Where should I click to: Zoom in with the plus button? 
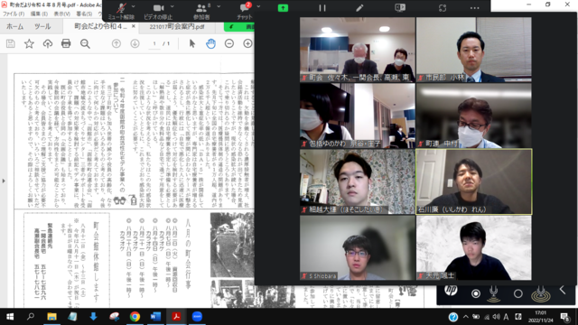pyautogui.click(x=247, y=44)
